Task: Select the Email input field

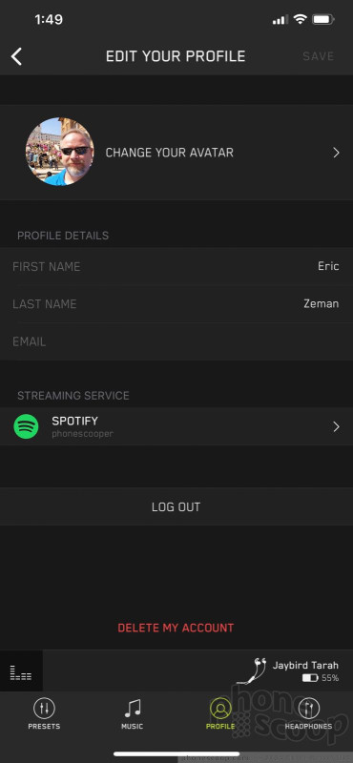Action: [176, 341]
